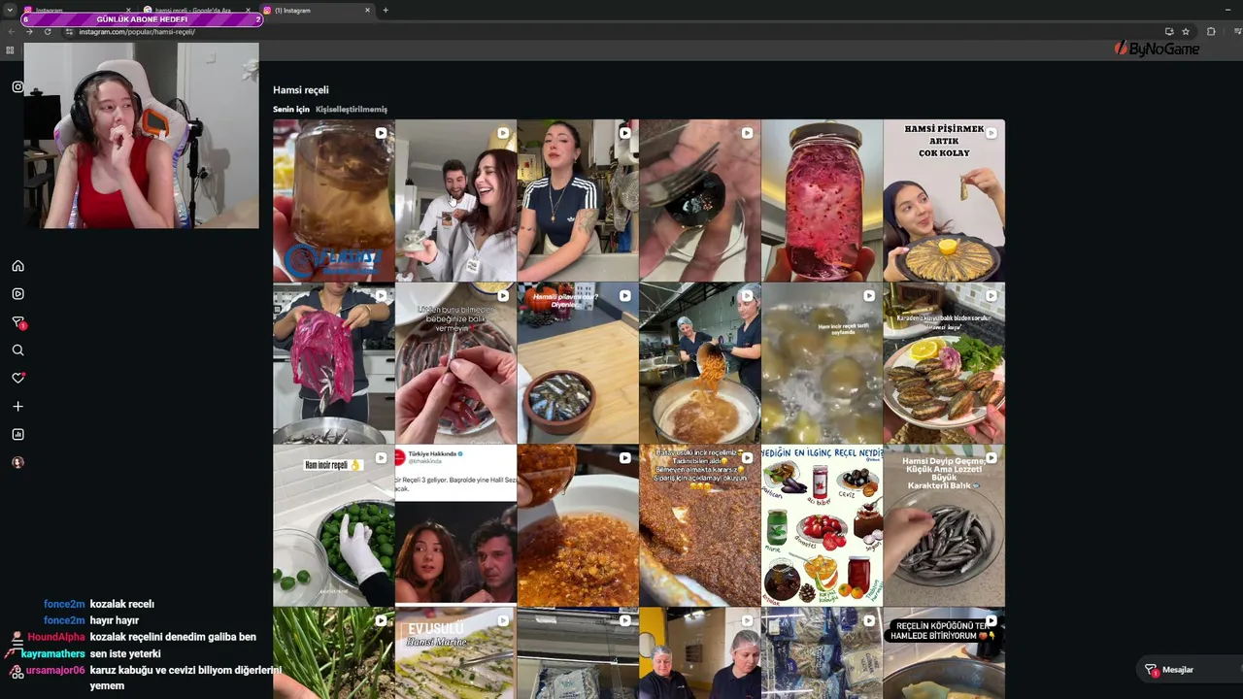
Task: Click the 'kozalak receli' chat message
Action: point(121,604)
